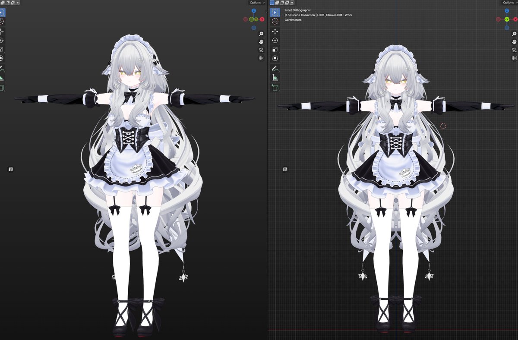Choose Extend selection mode in right viewport header
This screenshot has width=518, height=340.
pyautogui.click(x=277, y=3)
